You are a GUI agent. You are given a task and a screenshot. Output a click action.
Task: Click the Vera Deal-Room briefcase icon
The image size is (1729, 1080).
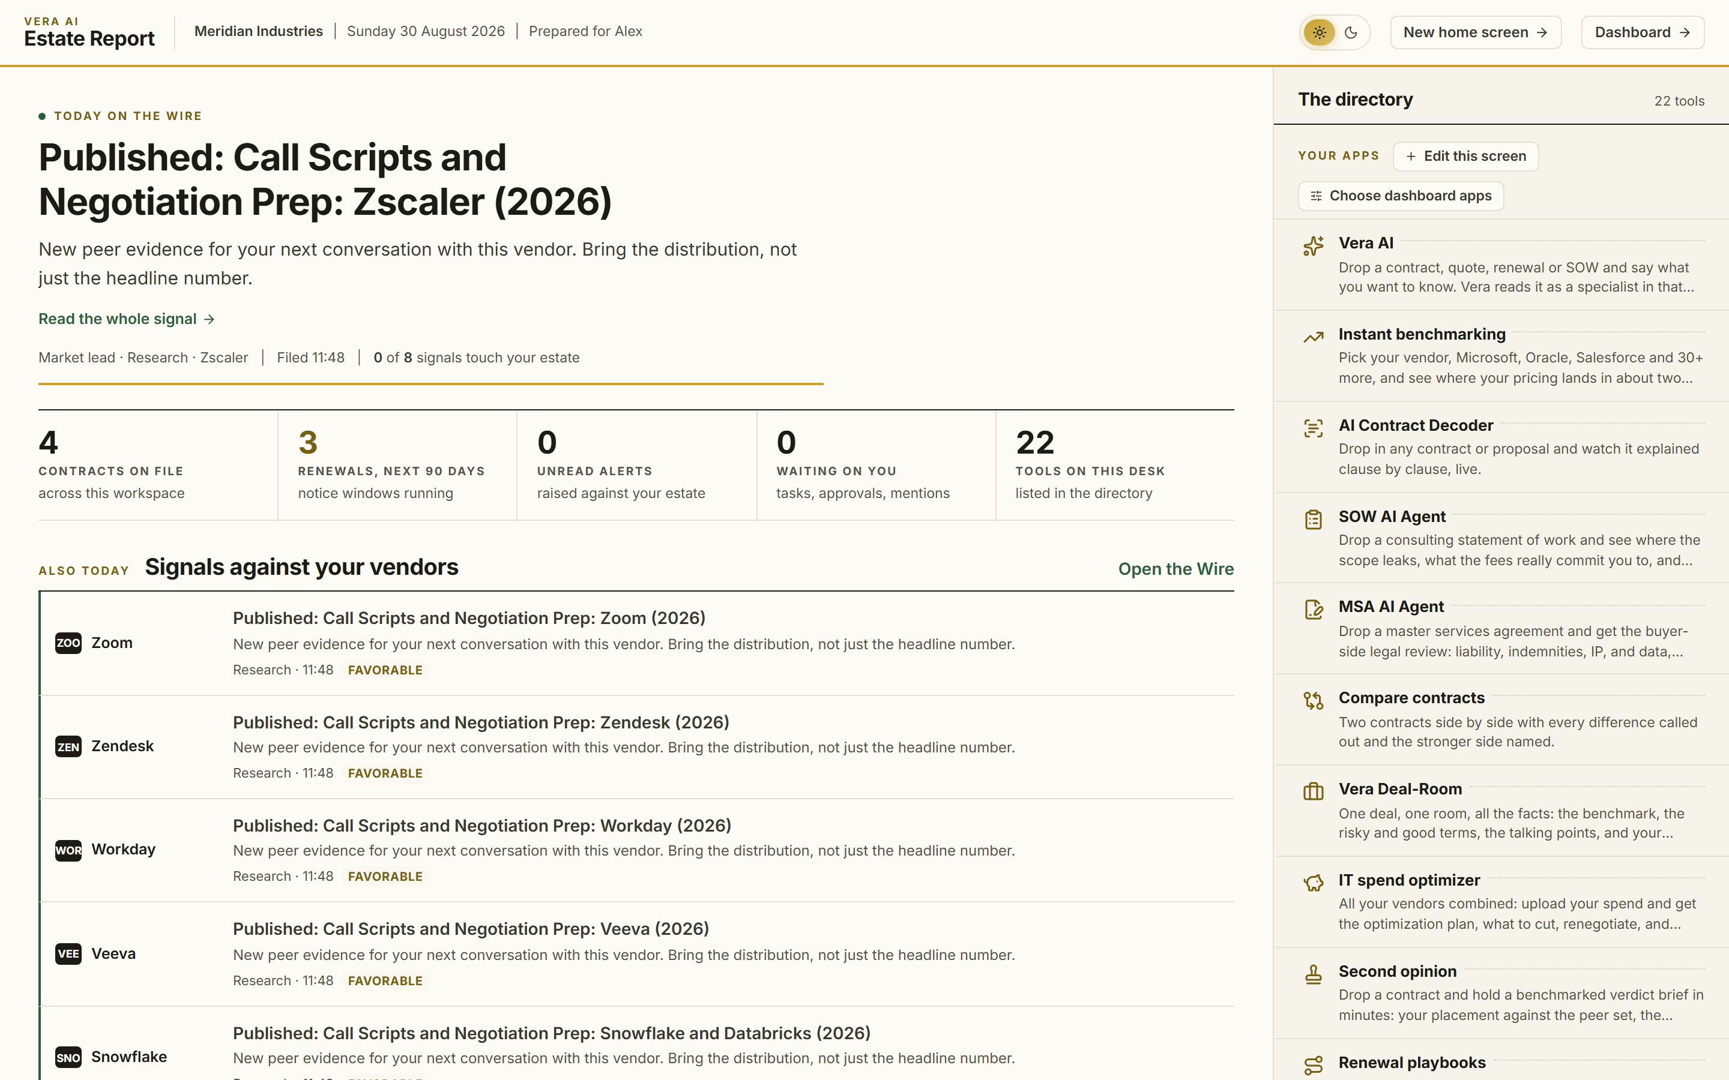pos(1313,791)
